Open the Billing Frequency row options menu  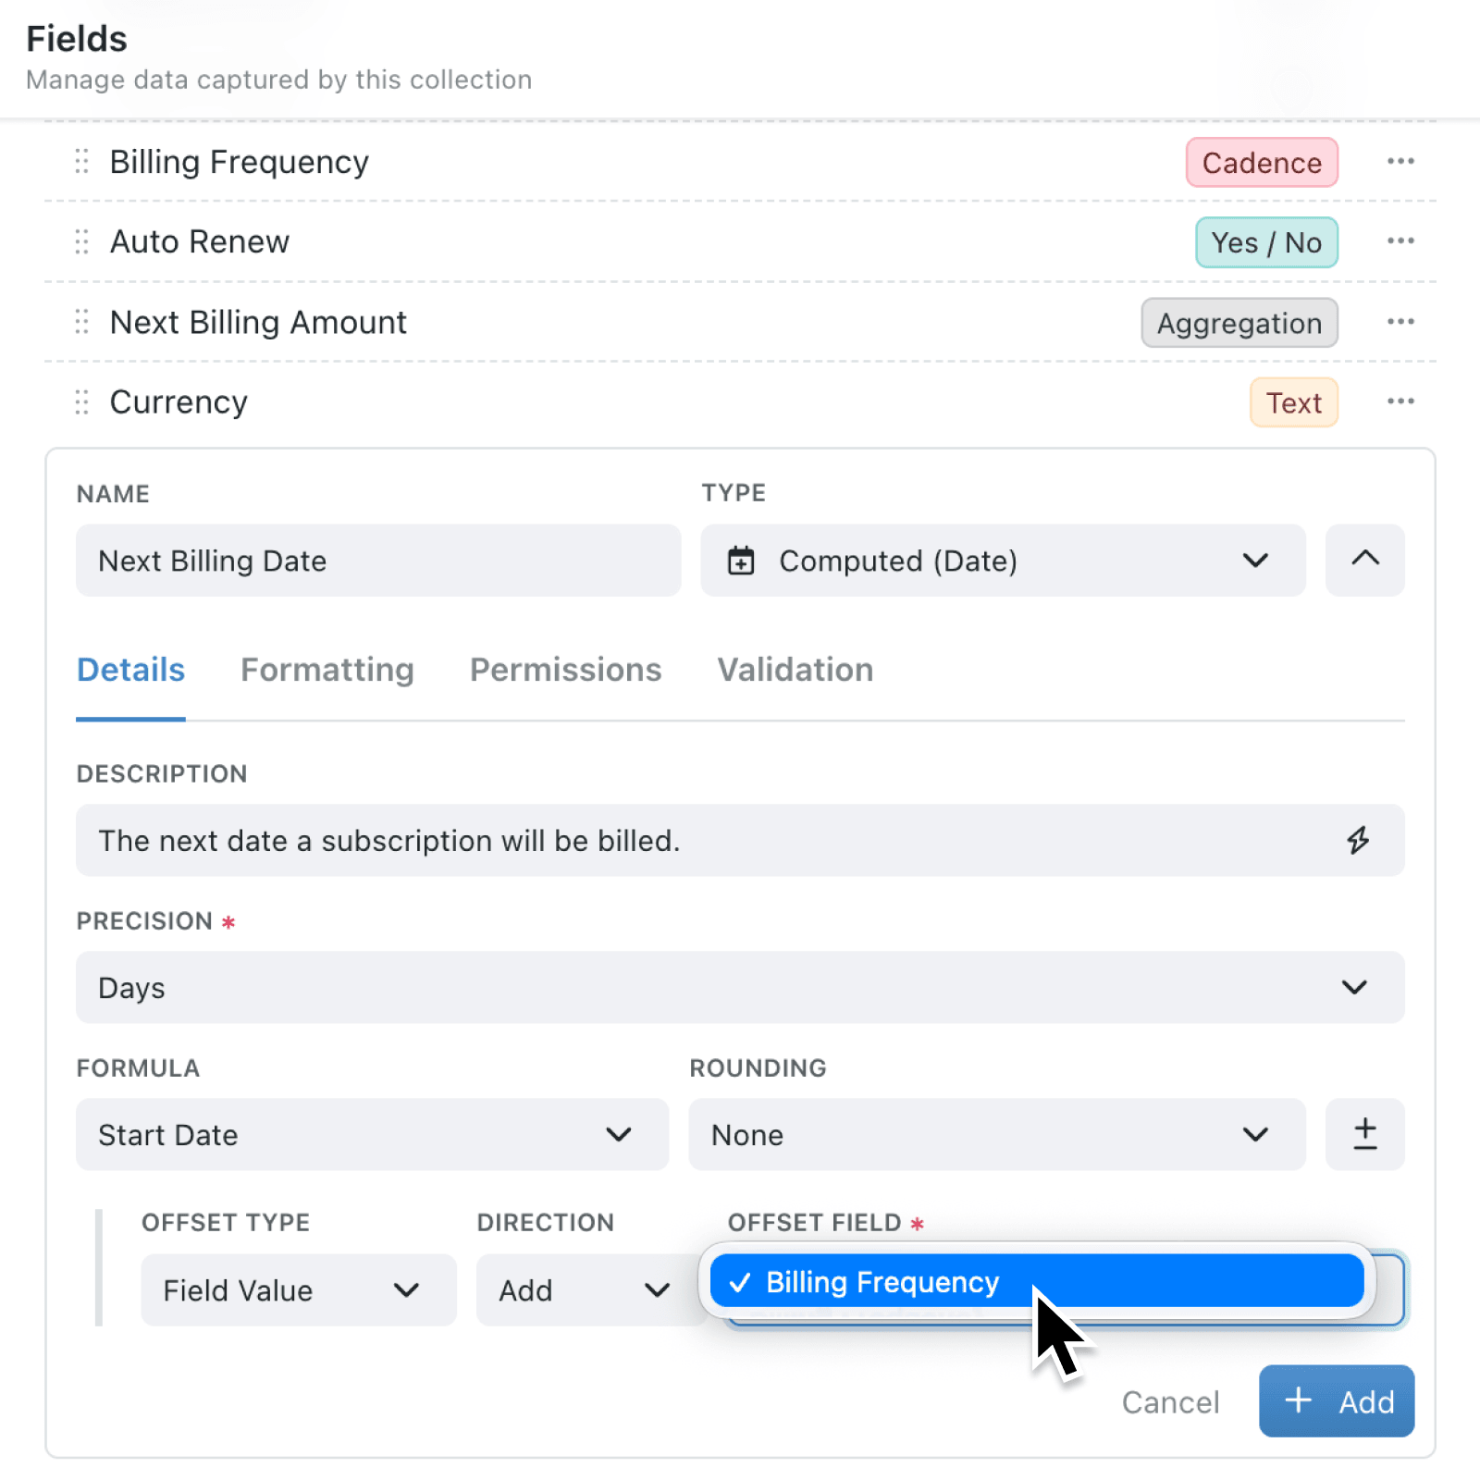[1400, 162]
